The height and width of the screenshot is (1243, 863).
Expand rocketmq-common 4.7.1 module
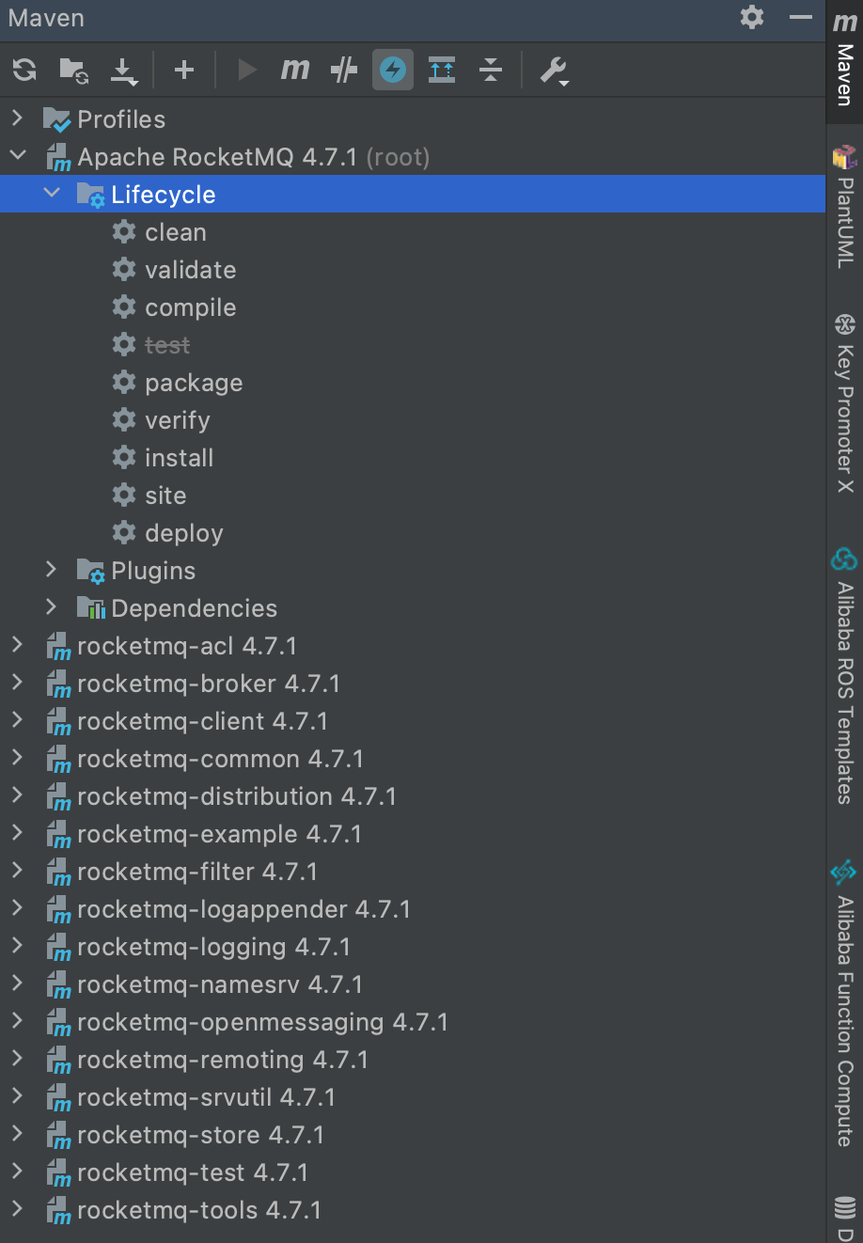point(17,757)
